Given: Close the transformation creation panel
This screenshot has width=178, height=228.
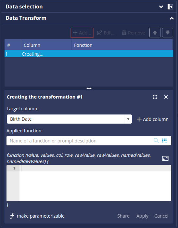Looking at the screenshot, I should (x=166, y=97).
